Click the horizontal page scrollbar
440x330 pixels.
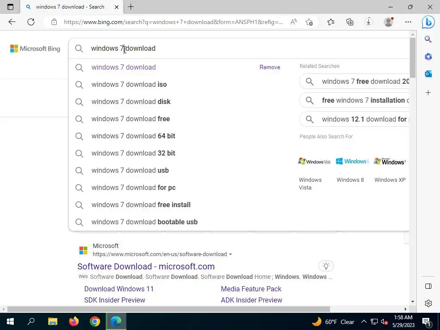pos(168,309)
